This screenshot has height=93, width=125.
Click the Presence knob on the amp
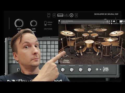click(x=72, y=69)
